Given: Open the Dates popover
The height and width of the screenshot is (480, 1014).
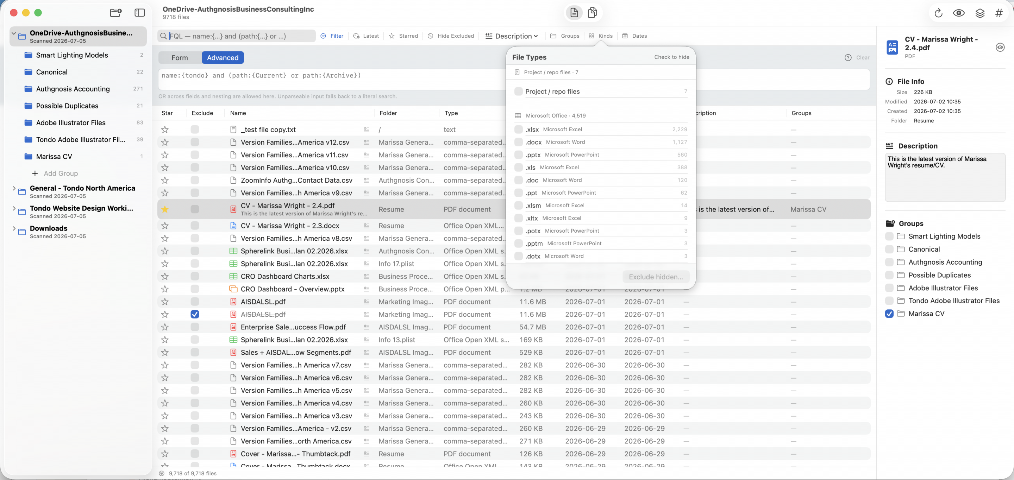Looking at the screenshot, I should 634,36.
